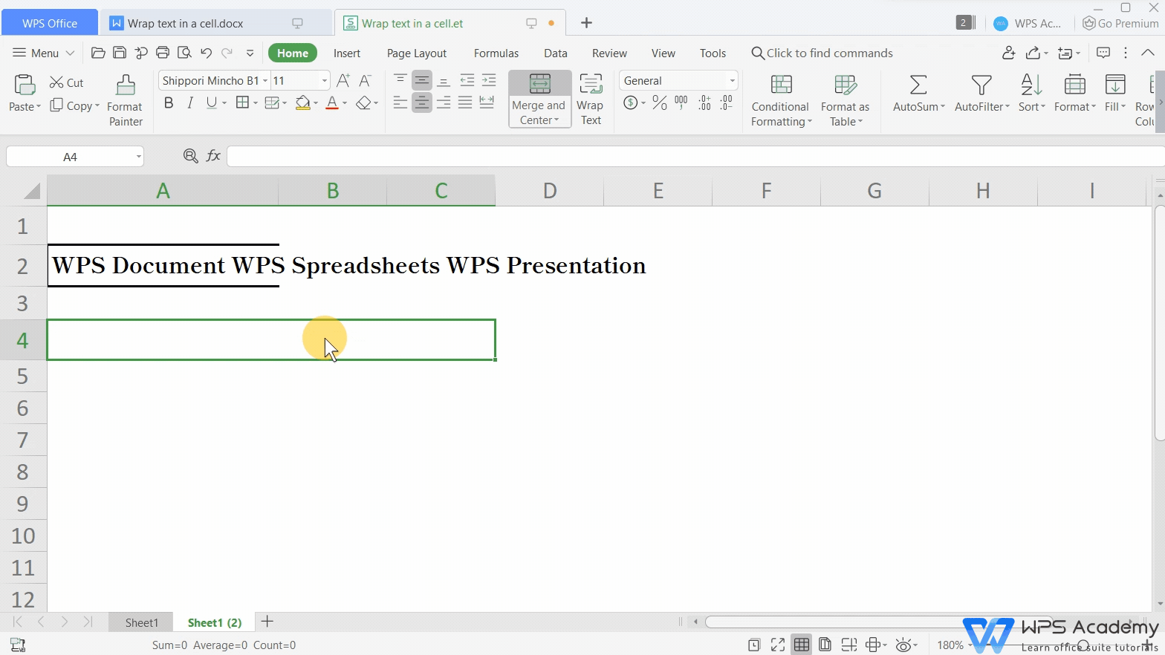
Task: Open the function insert fx icon
Action: [213, 156]
